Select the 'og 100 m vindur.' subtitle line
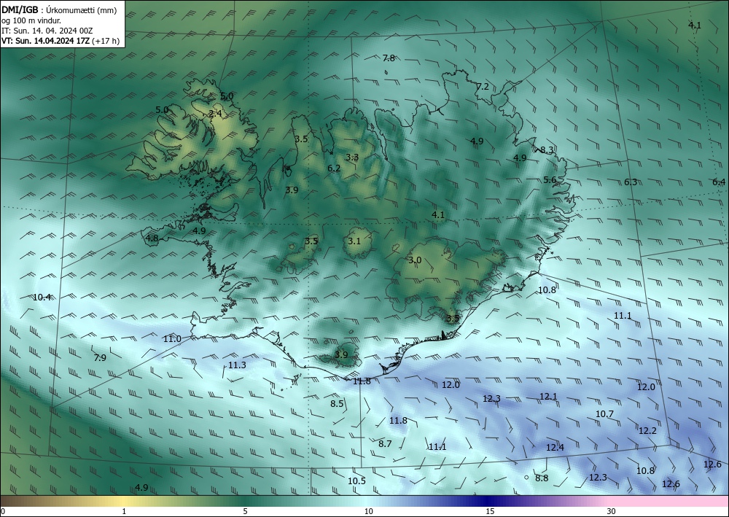Screen dimensions: 729x517 click(x=31, y=20)
